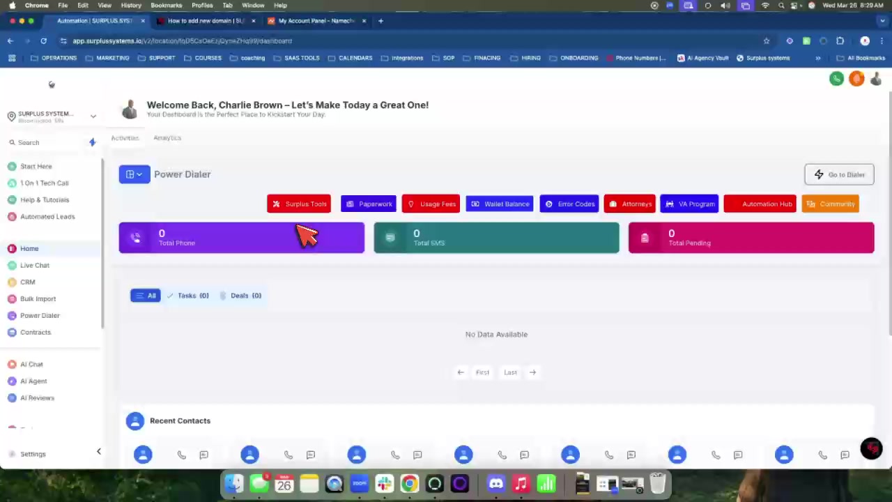Select the Deals (0) filter tab
This screenshot has width=892, height=502.
[x=240, y=296]
